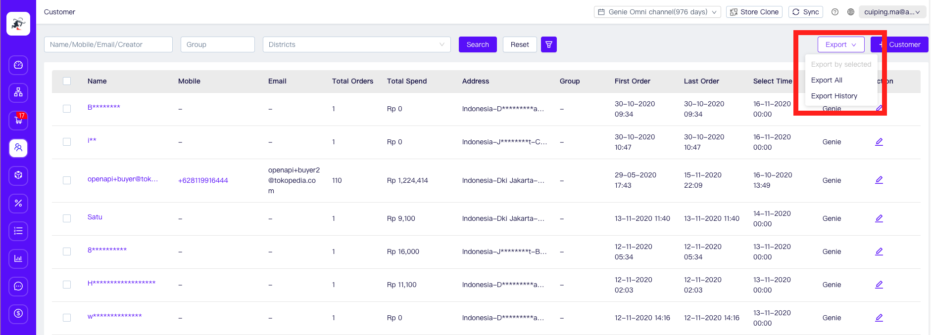Click the purple filter funnel icon

point(548,44)
